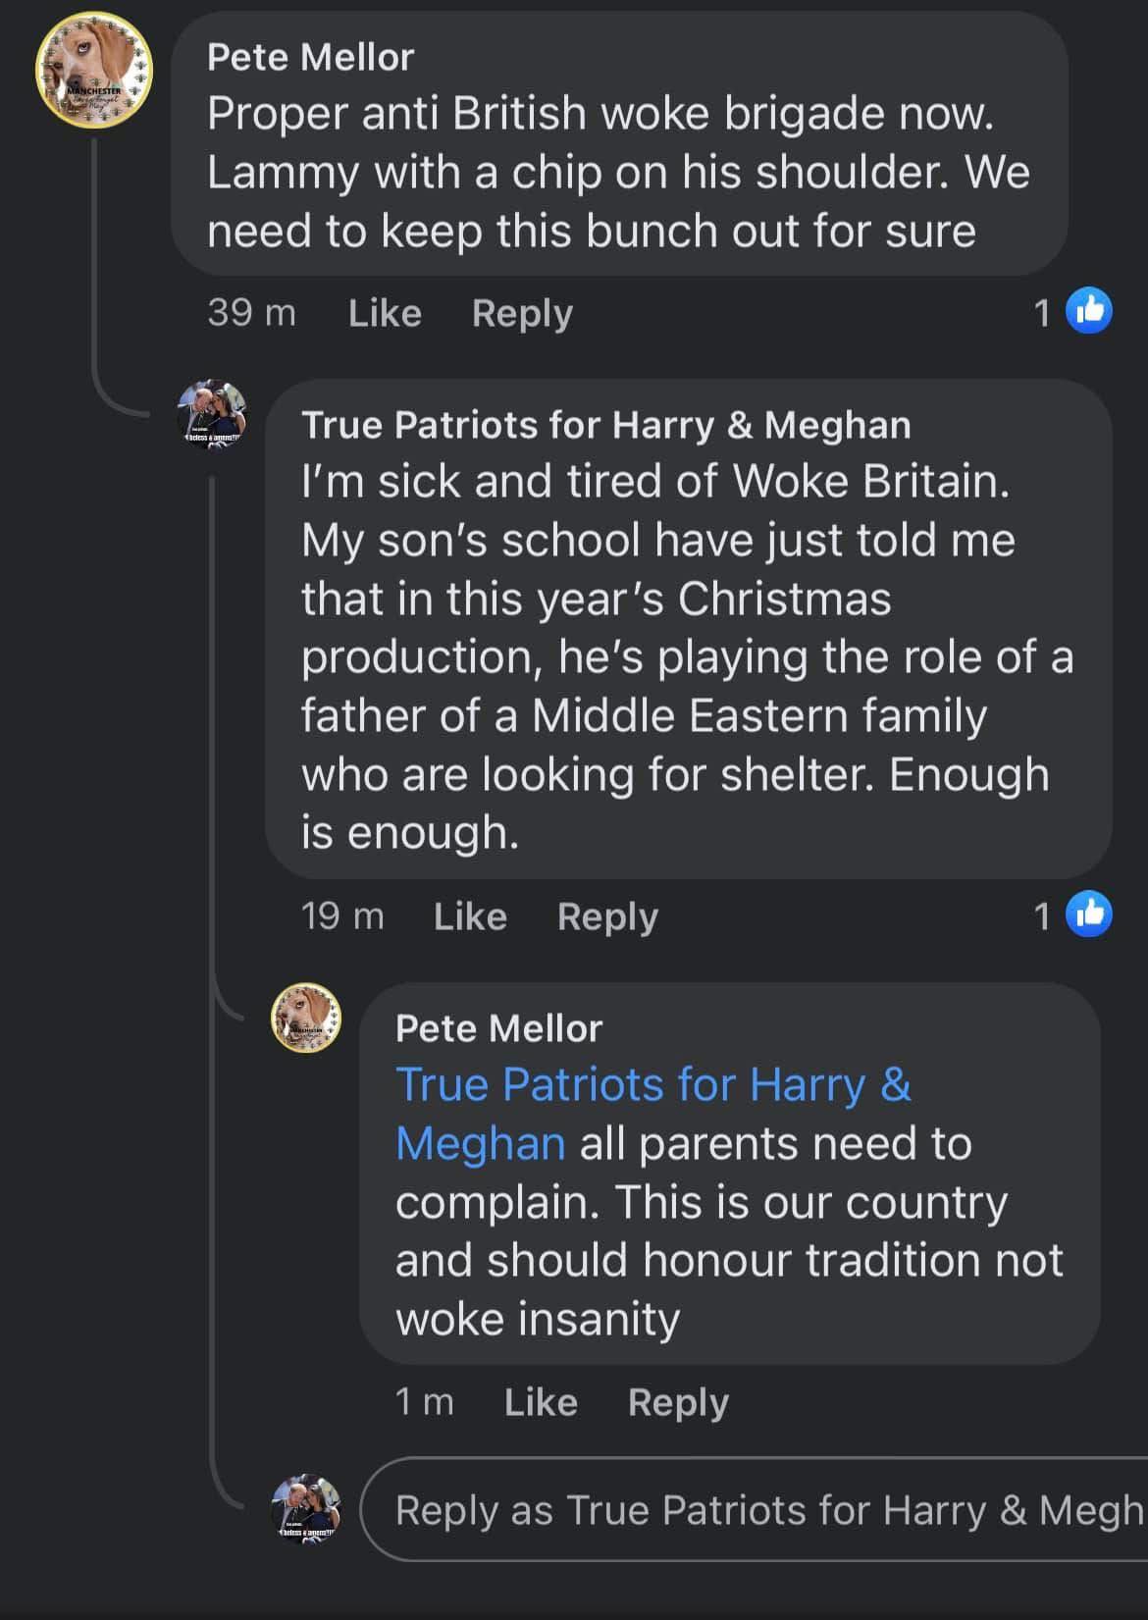This screenshot has width=1148, height=1620.
Task: Click Pete Mellor's dog avatar on top comment
Action: click(94, 71)
